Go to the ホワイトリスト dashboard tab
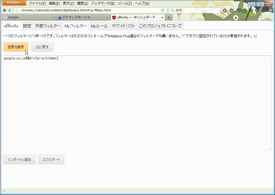The width and height of the screenshot is (275, 195). [x=123, y=26]
